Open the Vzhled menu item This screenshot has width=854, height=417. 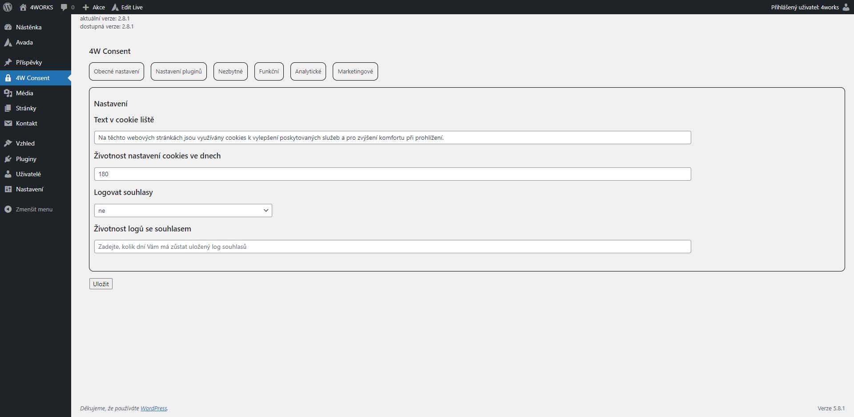click(36, 143)
